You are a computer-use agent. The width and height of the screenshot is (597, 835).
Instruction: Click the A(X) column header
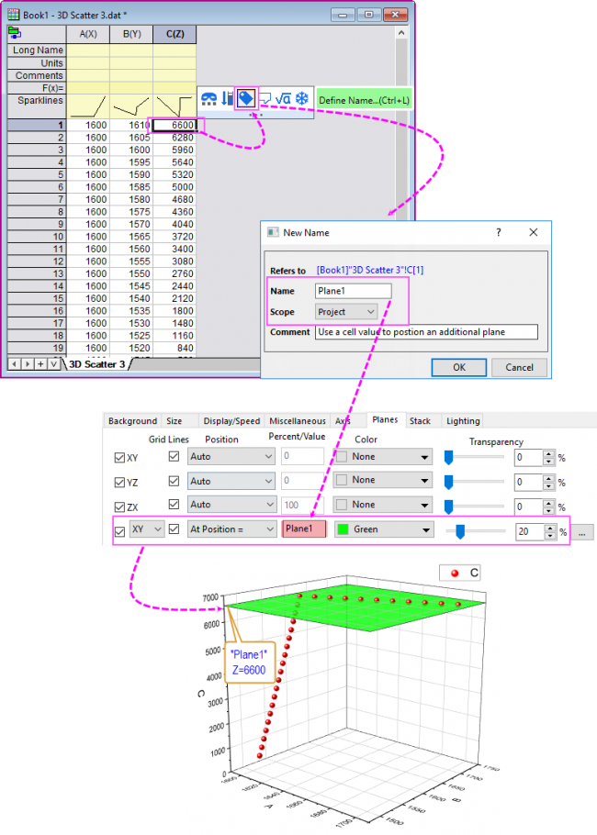[88, 34]
